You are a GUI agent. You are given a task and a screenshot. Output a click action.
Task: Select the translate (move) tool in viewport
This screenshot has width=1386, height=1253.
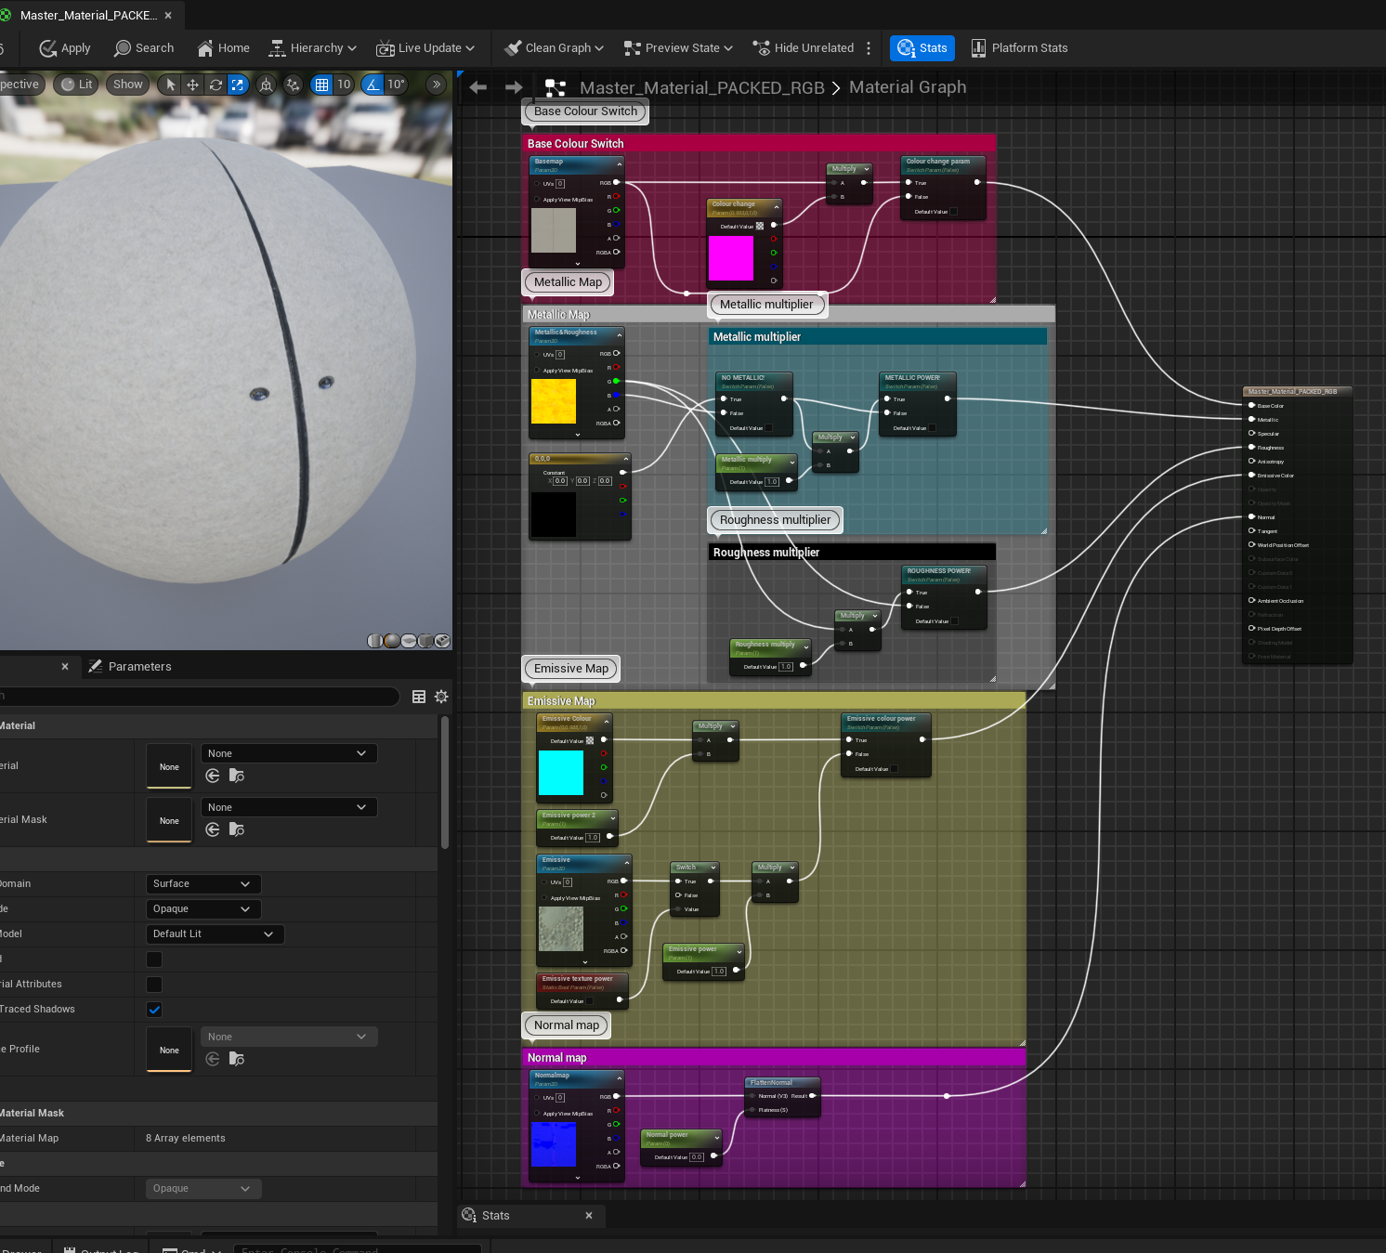click(192, 85)
